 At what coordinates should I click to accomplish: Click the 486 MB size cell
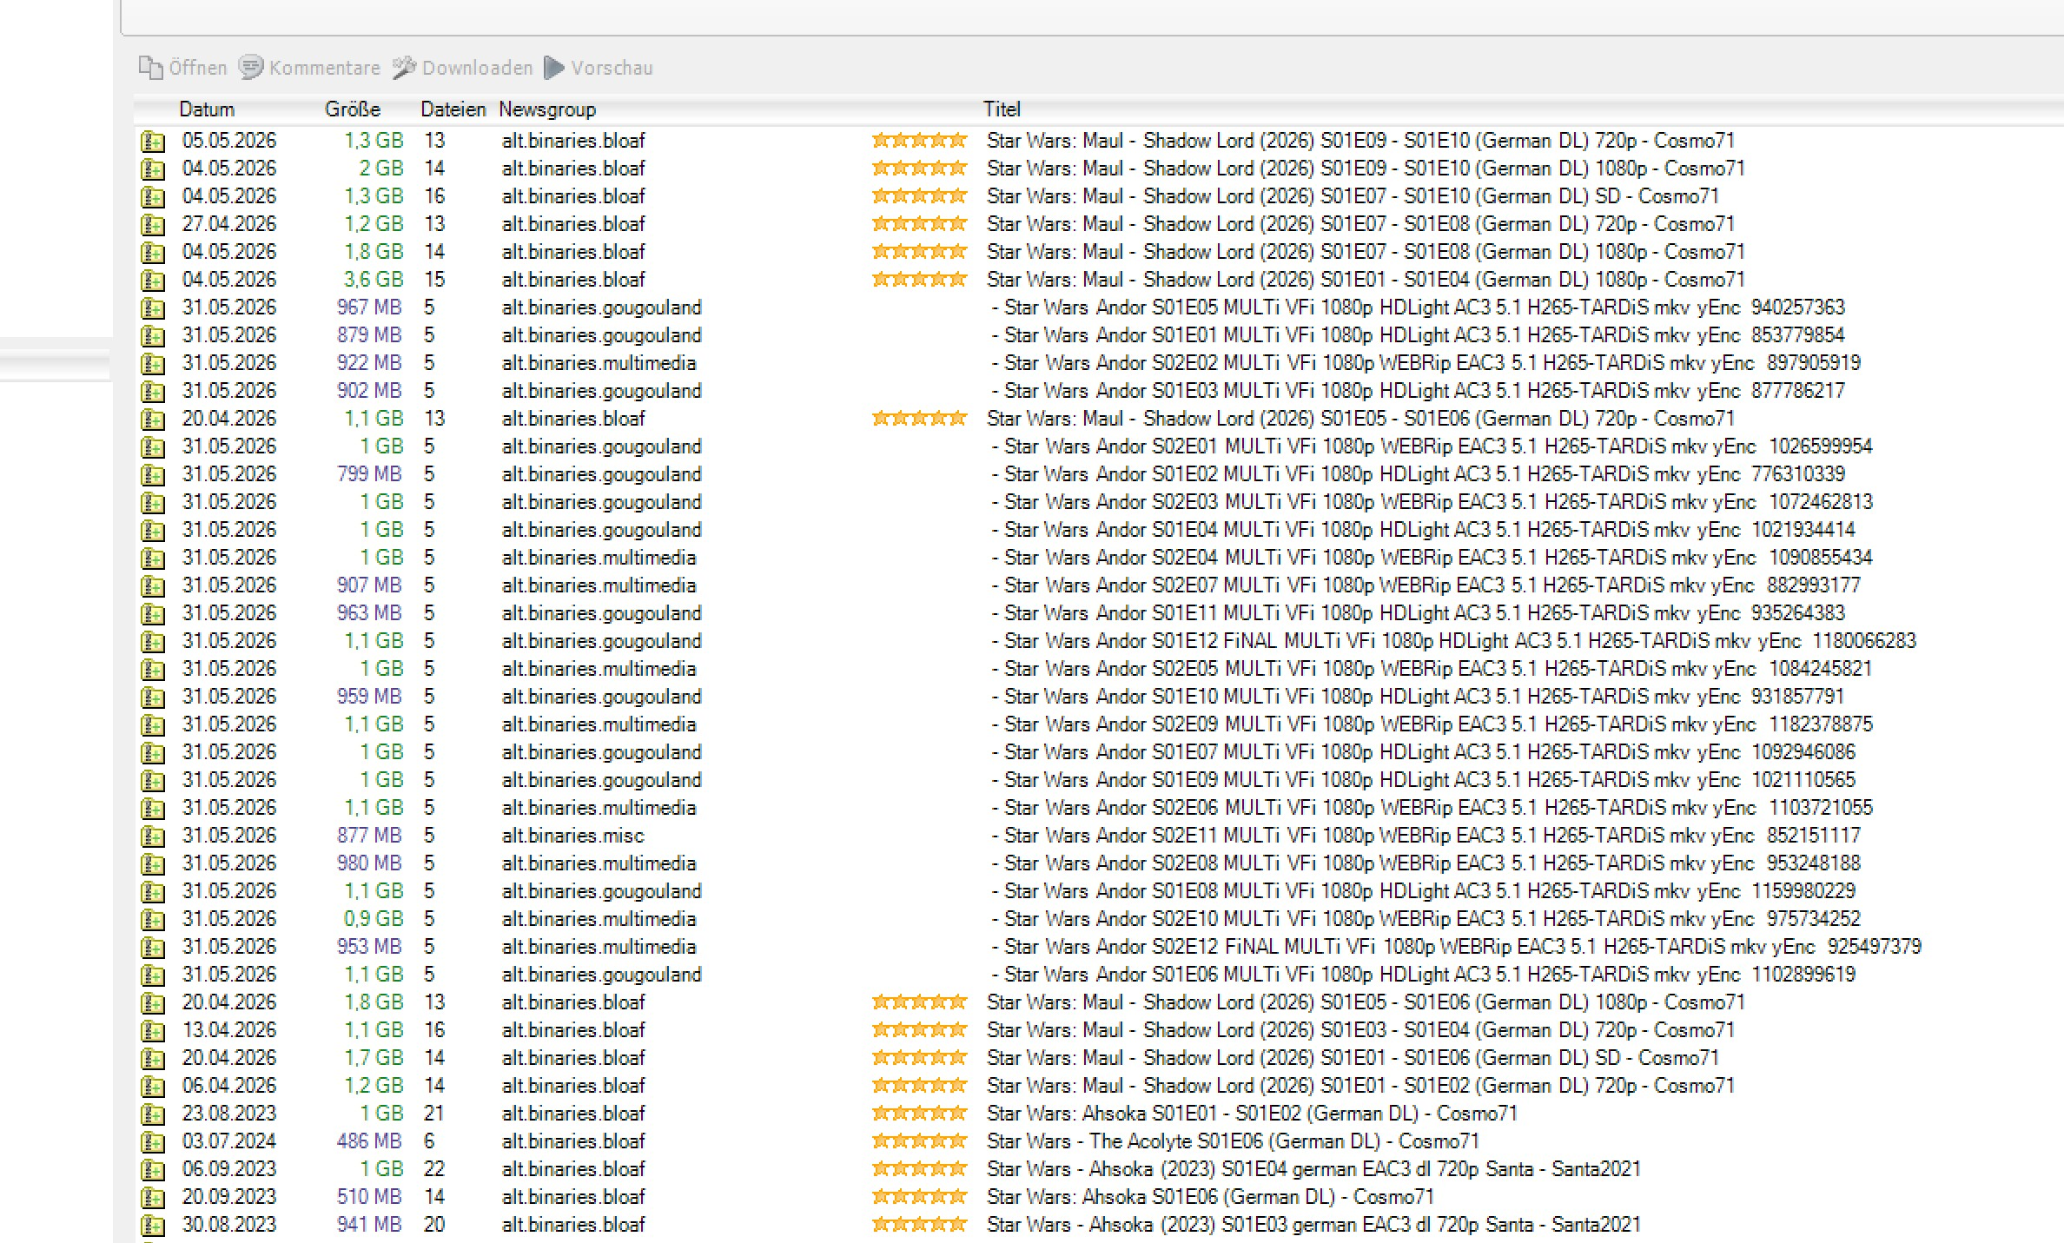[369, 1141]
